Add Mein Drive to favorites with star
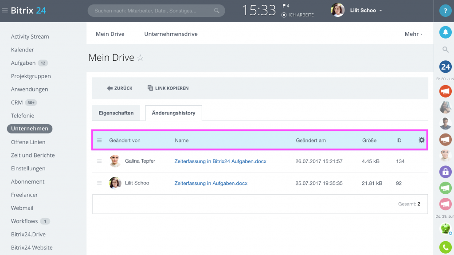The width and height of the screenshot is (454, 255). [x=141, y=58]
